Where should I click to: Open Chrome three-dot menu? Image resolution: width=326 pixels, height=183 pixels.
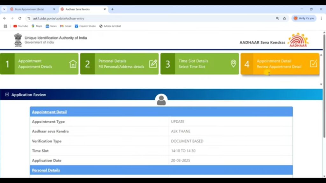[321, 18]
